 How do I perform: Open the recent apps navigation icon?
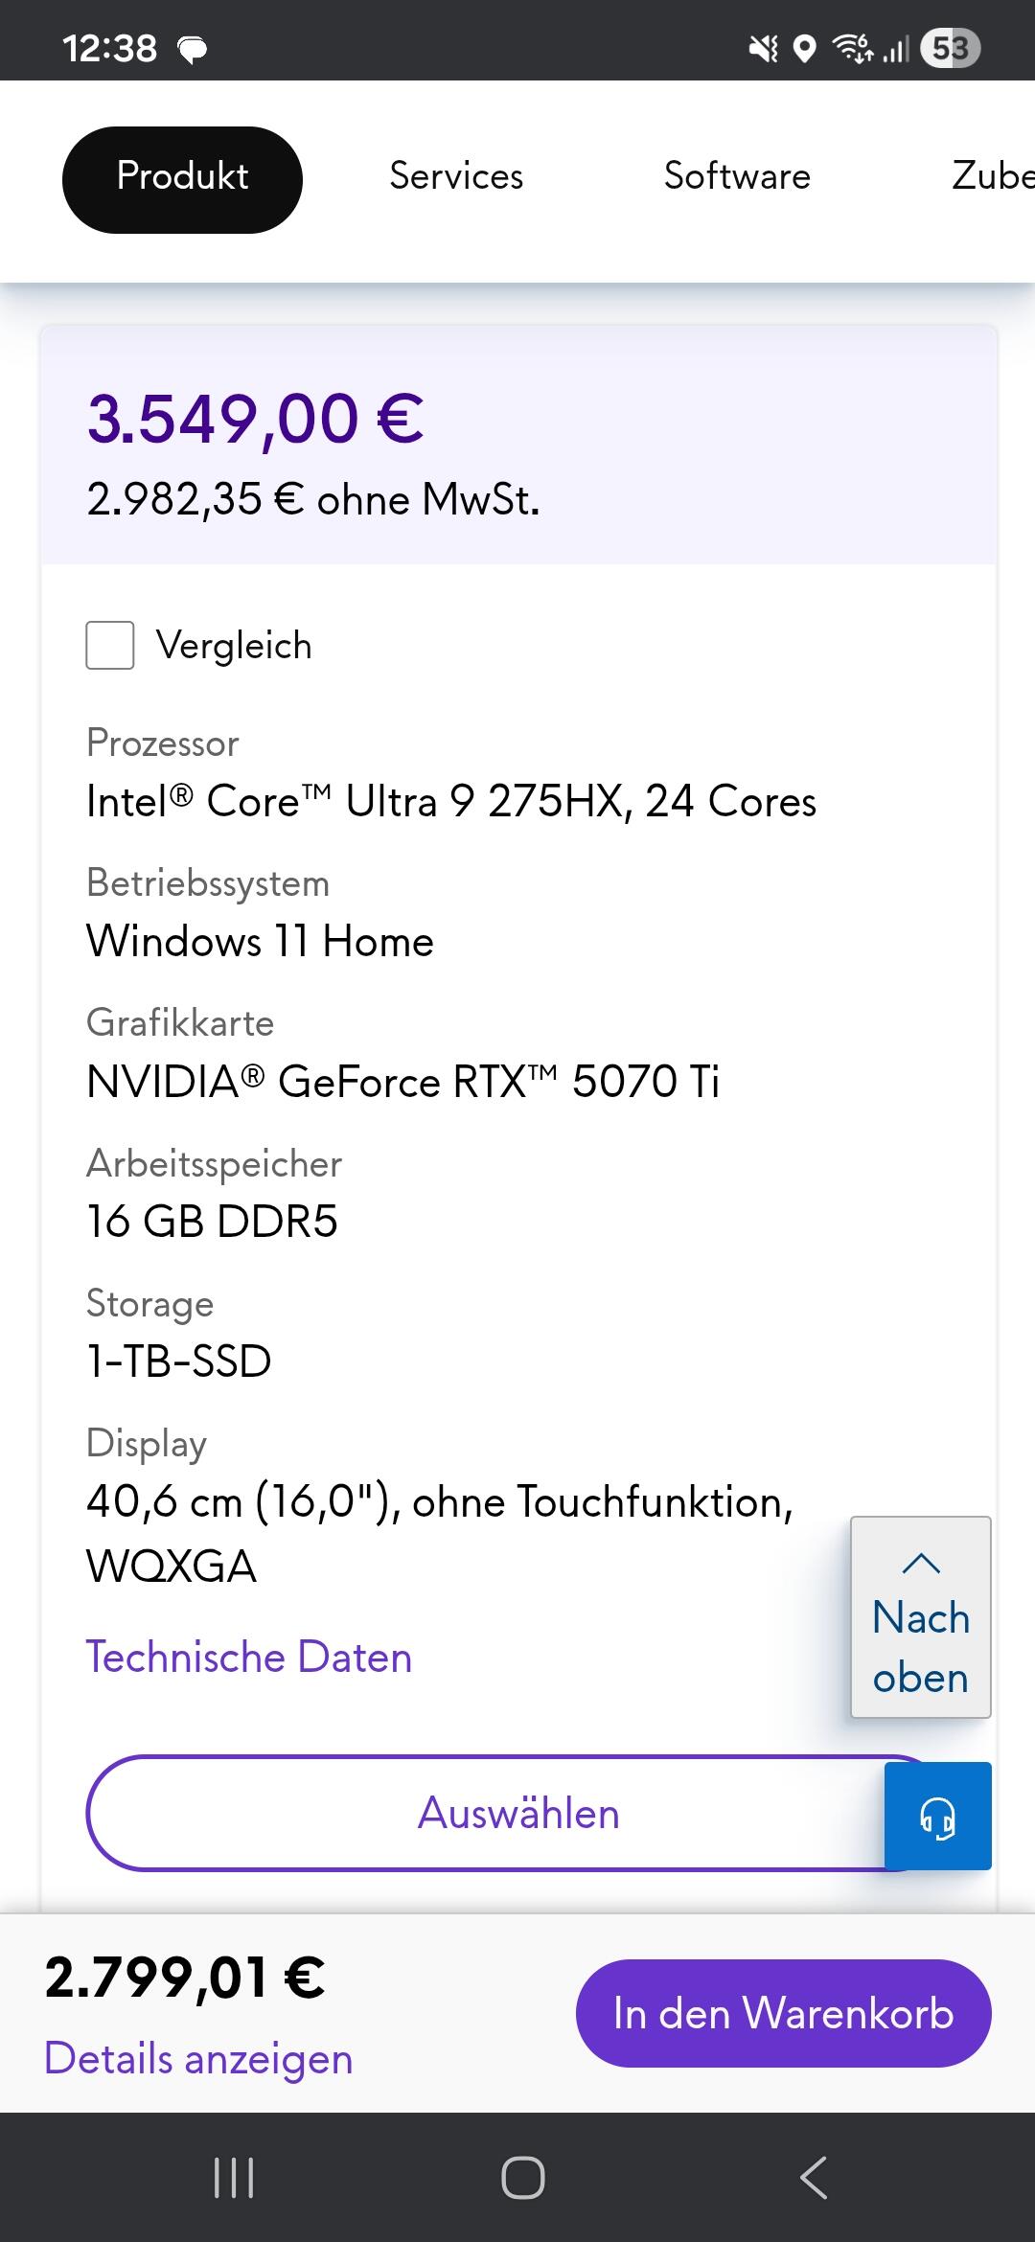tap(233, 2177)
